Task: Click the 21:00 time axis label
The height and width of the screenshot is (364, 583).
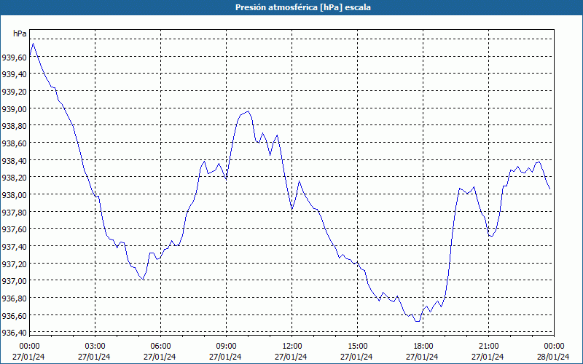Action: point(488,345)
